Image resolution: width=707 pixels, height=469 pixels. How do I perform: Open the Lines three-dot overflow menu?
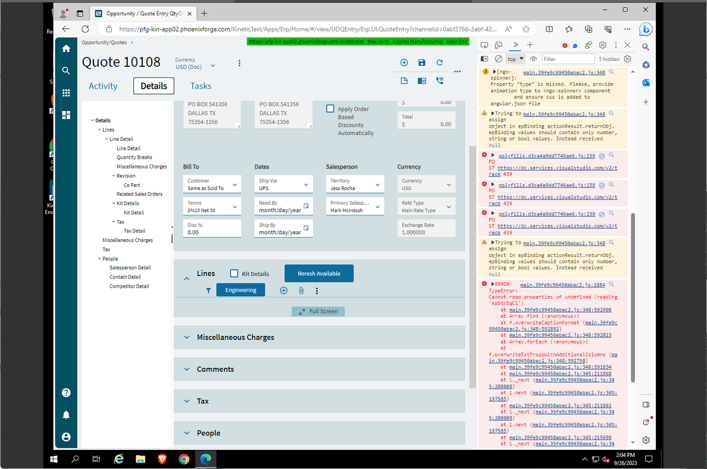[x=317, y=291]
